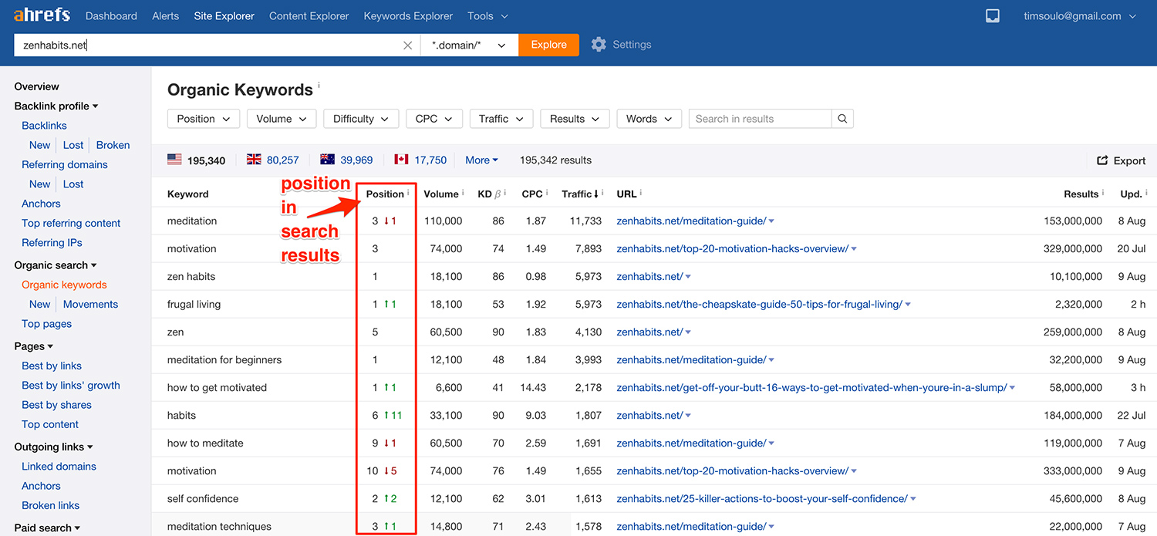Open Referring IPs link
Screen dimensions: 1157x536
pyautogui.click(x=52, y=242)
